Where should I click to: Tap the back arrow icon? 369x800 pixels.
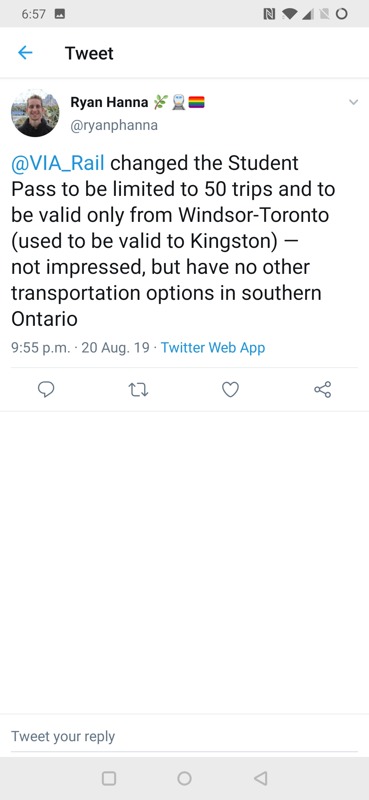[x=25, y=53]
